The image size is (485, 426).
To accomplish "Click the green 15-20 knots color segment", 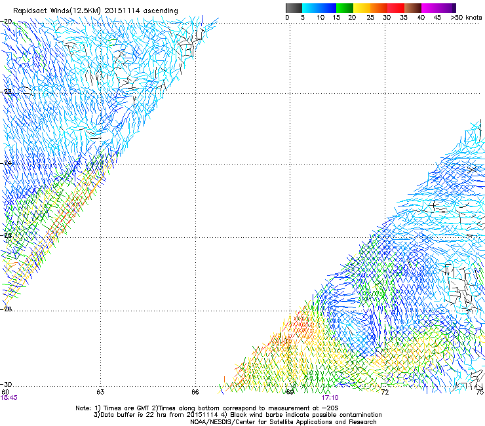I will click(x=345, y=8).
